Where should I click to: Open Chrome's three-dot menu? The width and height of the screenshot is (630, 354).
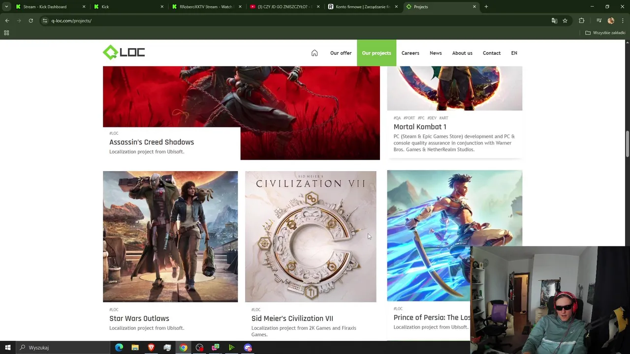pyautogui.click(x=623, y=21)
